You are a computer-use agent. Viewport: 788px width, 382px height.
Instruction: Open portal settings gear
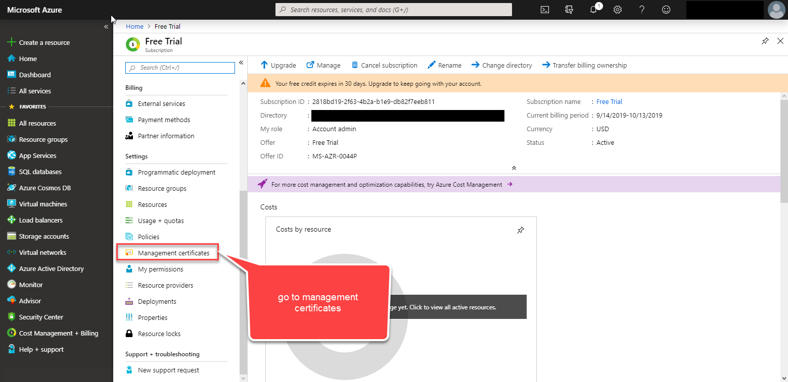pyautogui.click(x=618, y=10)
